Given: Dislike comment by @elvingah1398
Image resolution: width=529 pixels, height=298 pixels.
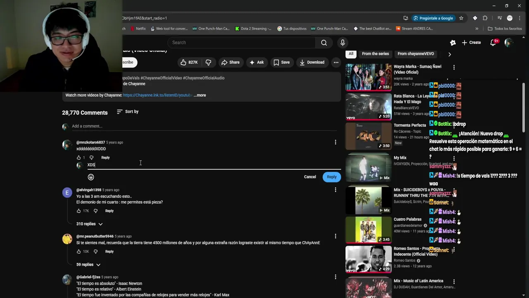Looking at the screenshot, I should (x=95, y=211).
